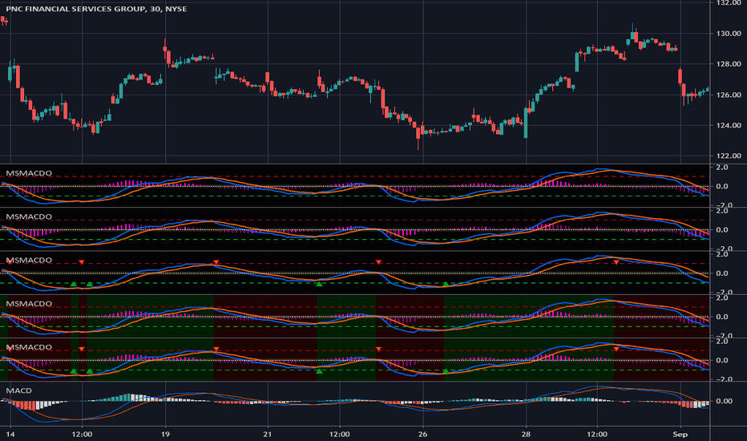Select MSMACDO label in shaded pane without arrows

coord(29,304)
